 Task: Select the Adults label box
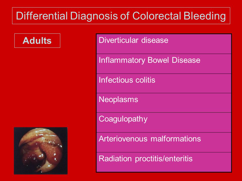click(37, 41)
